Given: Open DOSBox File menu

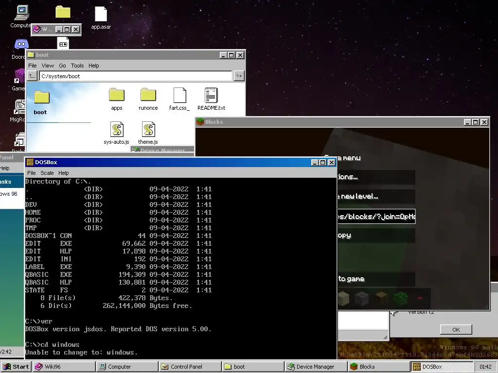Looking at the screenshot, I should point(32,173).
